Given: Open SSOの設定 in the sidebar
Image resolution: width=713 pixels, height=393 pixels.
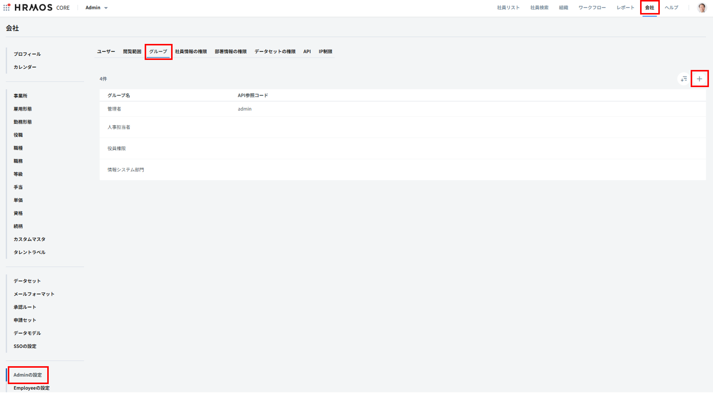Looking at the screenshot, I should (25, 346).
